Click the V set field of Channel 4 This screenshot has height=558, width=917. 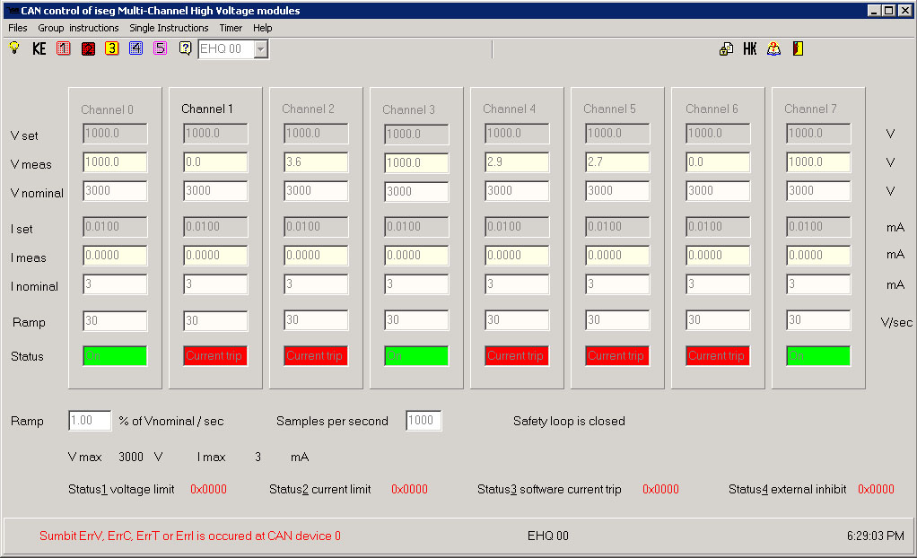[517, 134]
